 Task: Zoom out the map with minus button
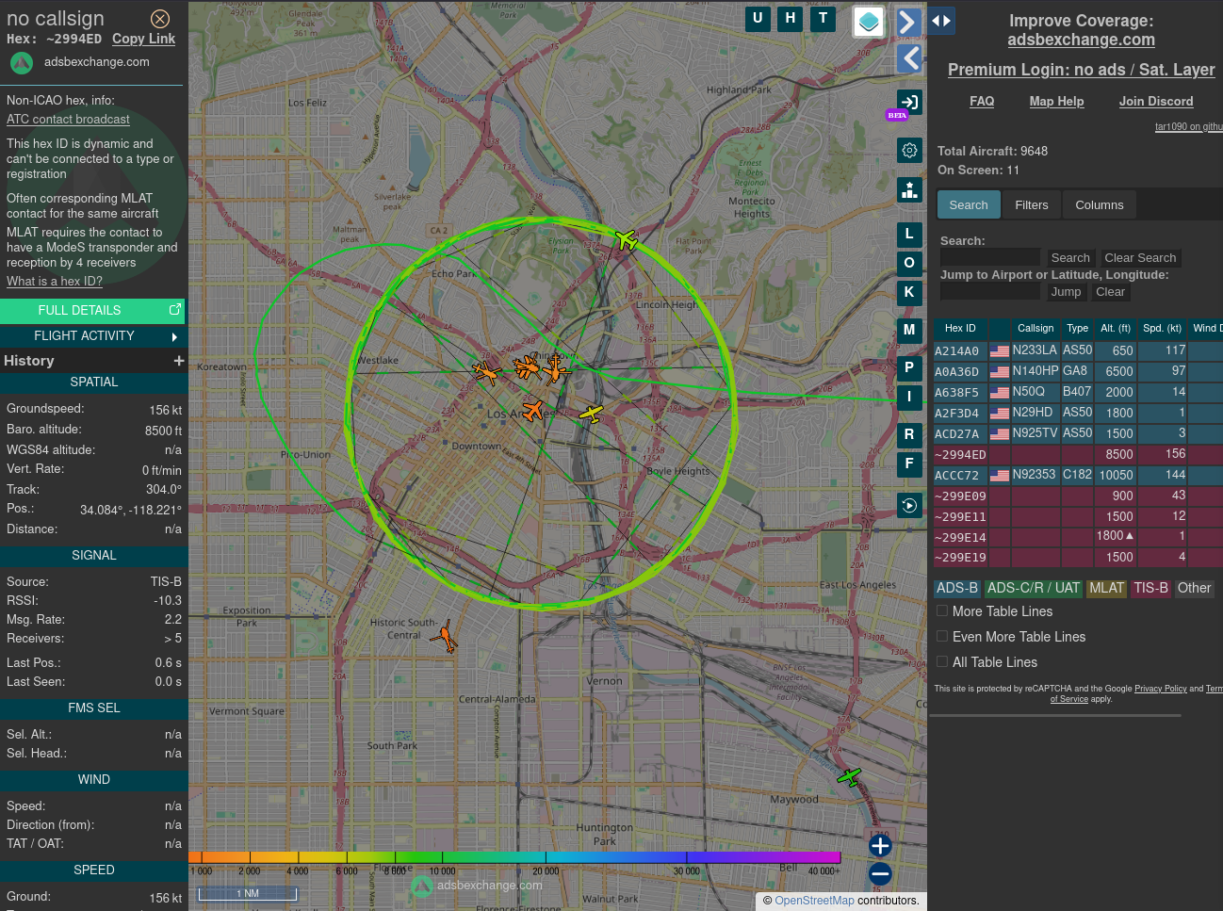tap(880, 874)
